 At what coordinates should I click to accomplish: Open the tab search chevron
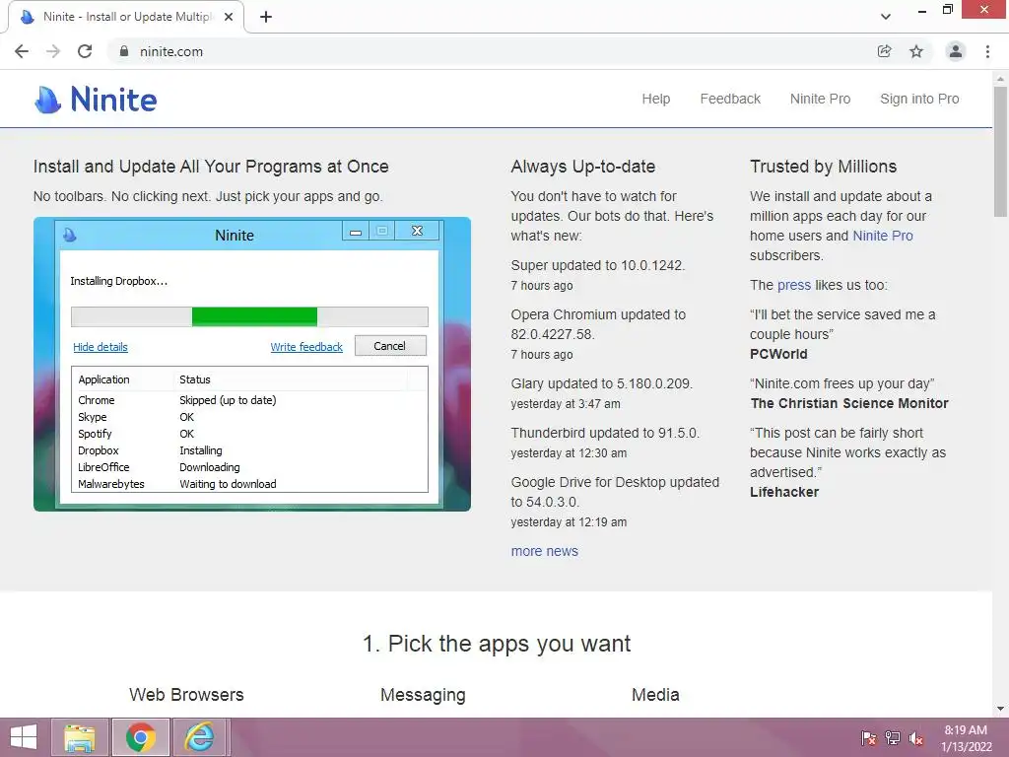(886, 17)
